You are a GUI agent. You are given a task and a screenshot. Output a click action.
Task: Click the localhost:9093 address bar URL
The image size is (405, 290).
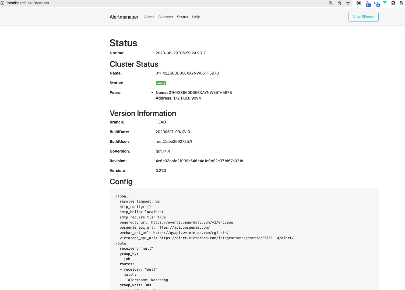click(x=28, y=3)
